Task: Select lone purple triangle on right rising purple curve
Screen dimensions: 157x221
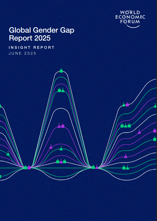Action: [139, 132]
